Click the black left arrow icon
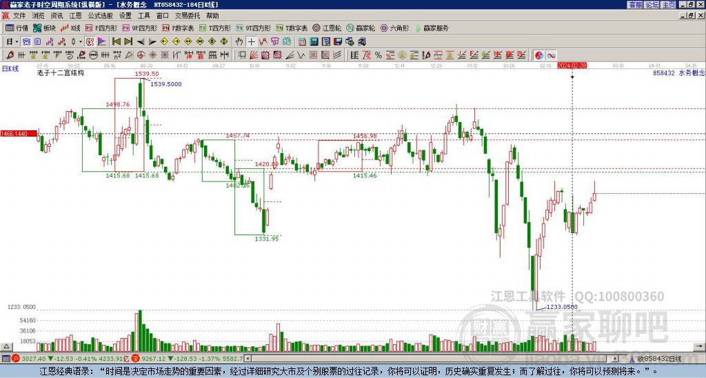706x378 pixels. pyautogui.click(x=141, y=42)
